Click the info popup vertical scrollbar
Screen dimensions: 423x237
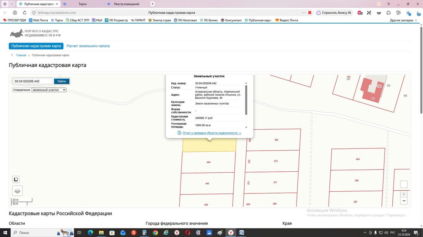[246, 100]
